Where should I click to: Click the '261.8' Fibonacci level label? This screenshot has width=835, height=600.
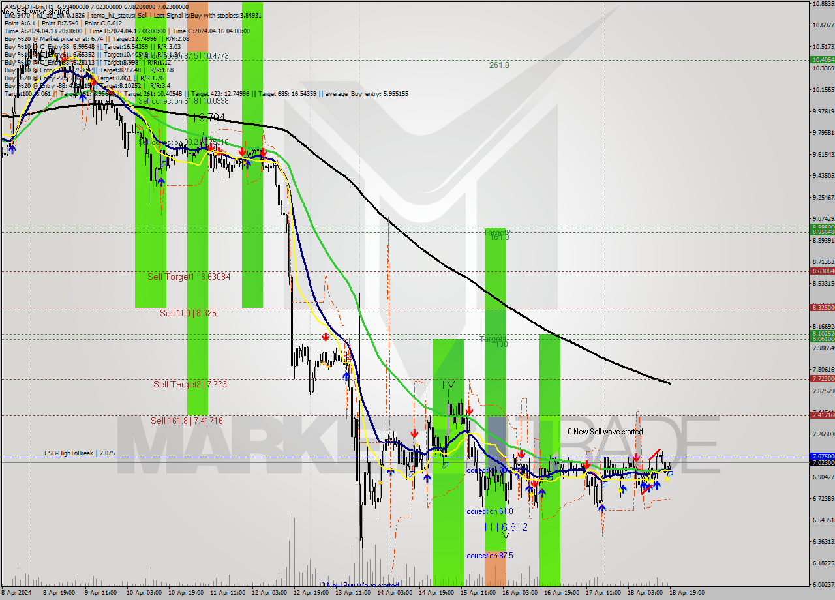(499, 65)
